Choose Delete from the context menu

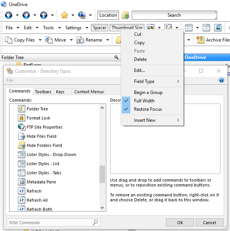(x=152, y=59)
